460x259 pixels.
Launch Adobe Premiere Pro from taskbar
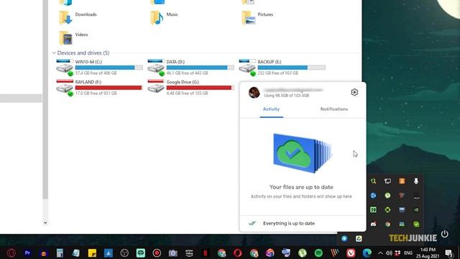point(27,253)
